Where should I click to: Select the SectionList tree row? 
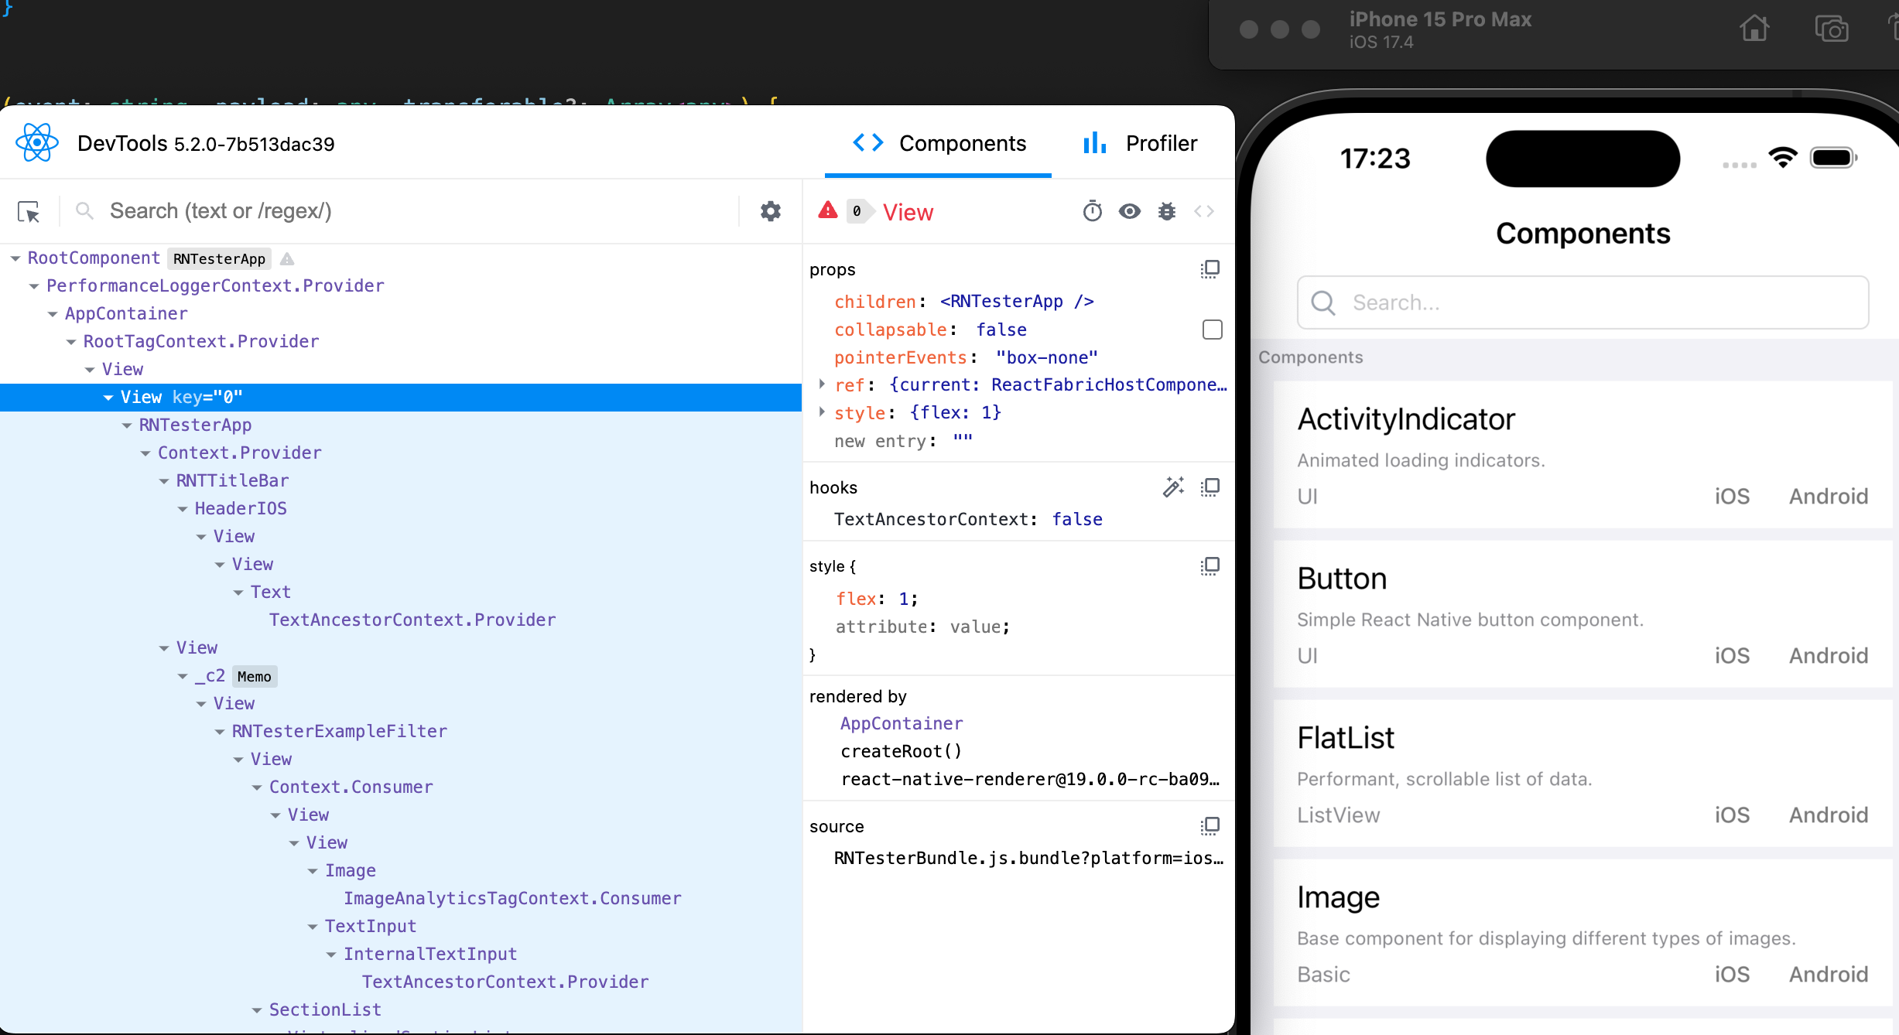(x=401, y=1010)
